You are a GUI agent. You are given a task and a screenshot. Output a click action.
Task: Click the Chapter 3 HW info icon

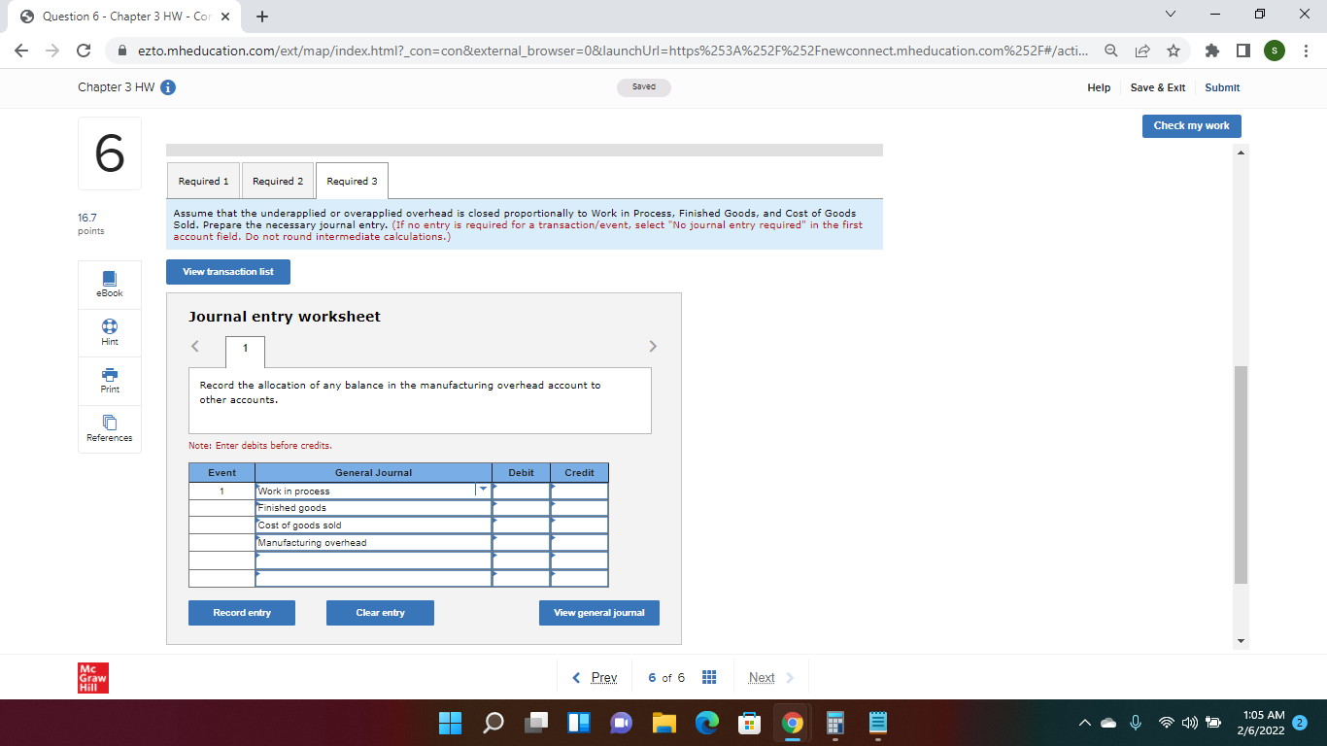167,87
